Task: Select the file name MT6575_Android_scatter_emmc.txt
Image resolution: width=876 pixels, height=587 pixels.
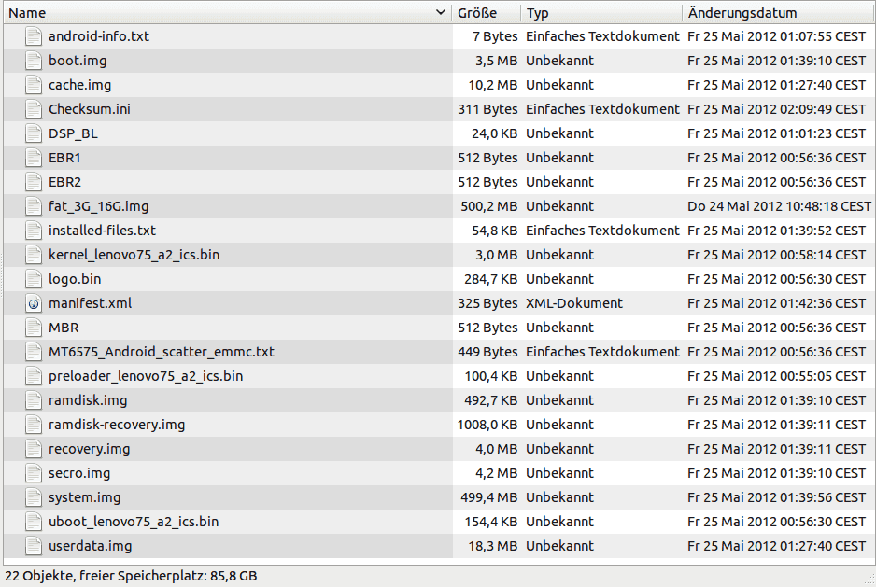Action: [x=162, y=352]
